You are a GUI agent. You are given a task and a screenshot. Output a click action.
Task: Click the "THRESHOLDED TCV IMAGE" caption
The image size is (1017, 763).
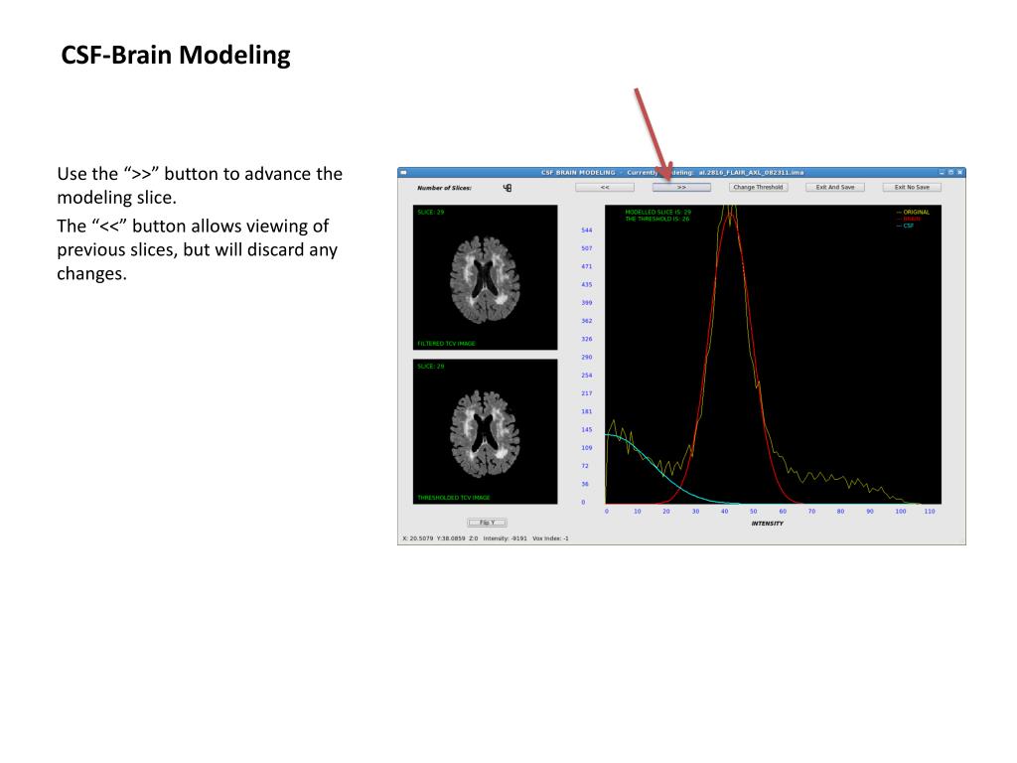pos(453,498)
